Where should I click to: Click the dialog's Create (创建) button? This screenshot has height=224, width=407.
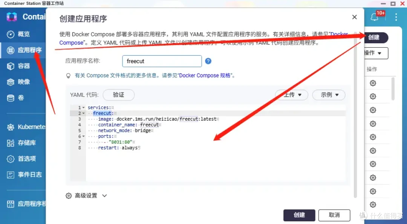pyautogui.click(x=299, y=215)
